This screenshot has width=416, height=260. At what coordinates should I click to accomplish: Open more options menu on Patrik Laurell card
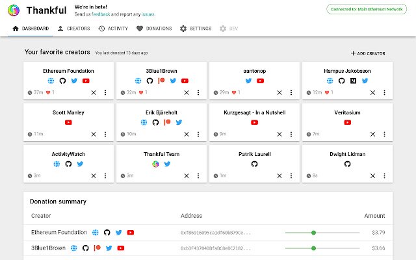coord(291,175)
